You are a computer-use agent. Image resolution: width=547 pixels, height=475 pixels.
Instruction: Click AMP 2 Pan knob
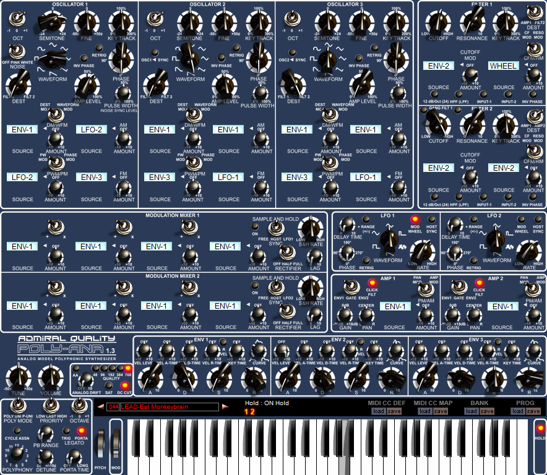[474, 315]
